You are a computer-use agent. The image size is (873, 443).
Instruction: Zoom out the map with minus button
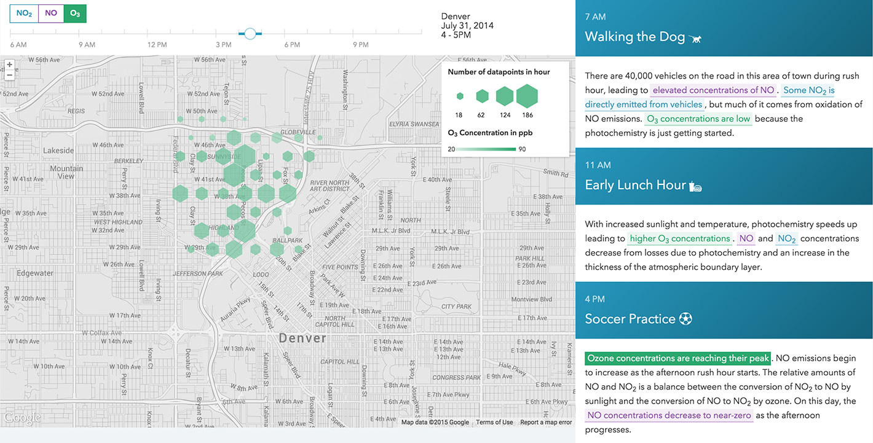pos(9,75)
